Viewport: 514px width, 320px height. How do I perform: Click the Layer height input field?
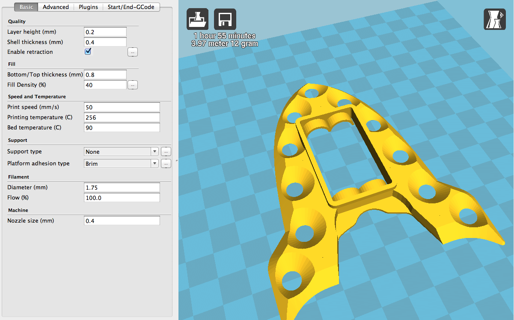click(105, 32)
